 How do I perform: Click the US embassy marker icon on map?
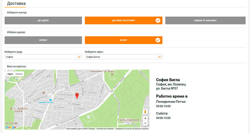tap(16, 123)
